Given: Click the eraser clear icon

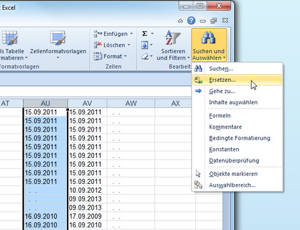Looking at the screenshot, I should click(145, 56).
